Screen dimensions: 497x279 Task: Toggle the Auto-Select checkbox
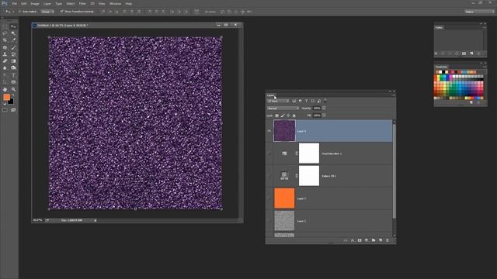pos(19,12)
